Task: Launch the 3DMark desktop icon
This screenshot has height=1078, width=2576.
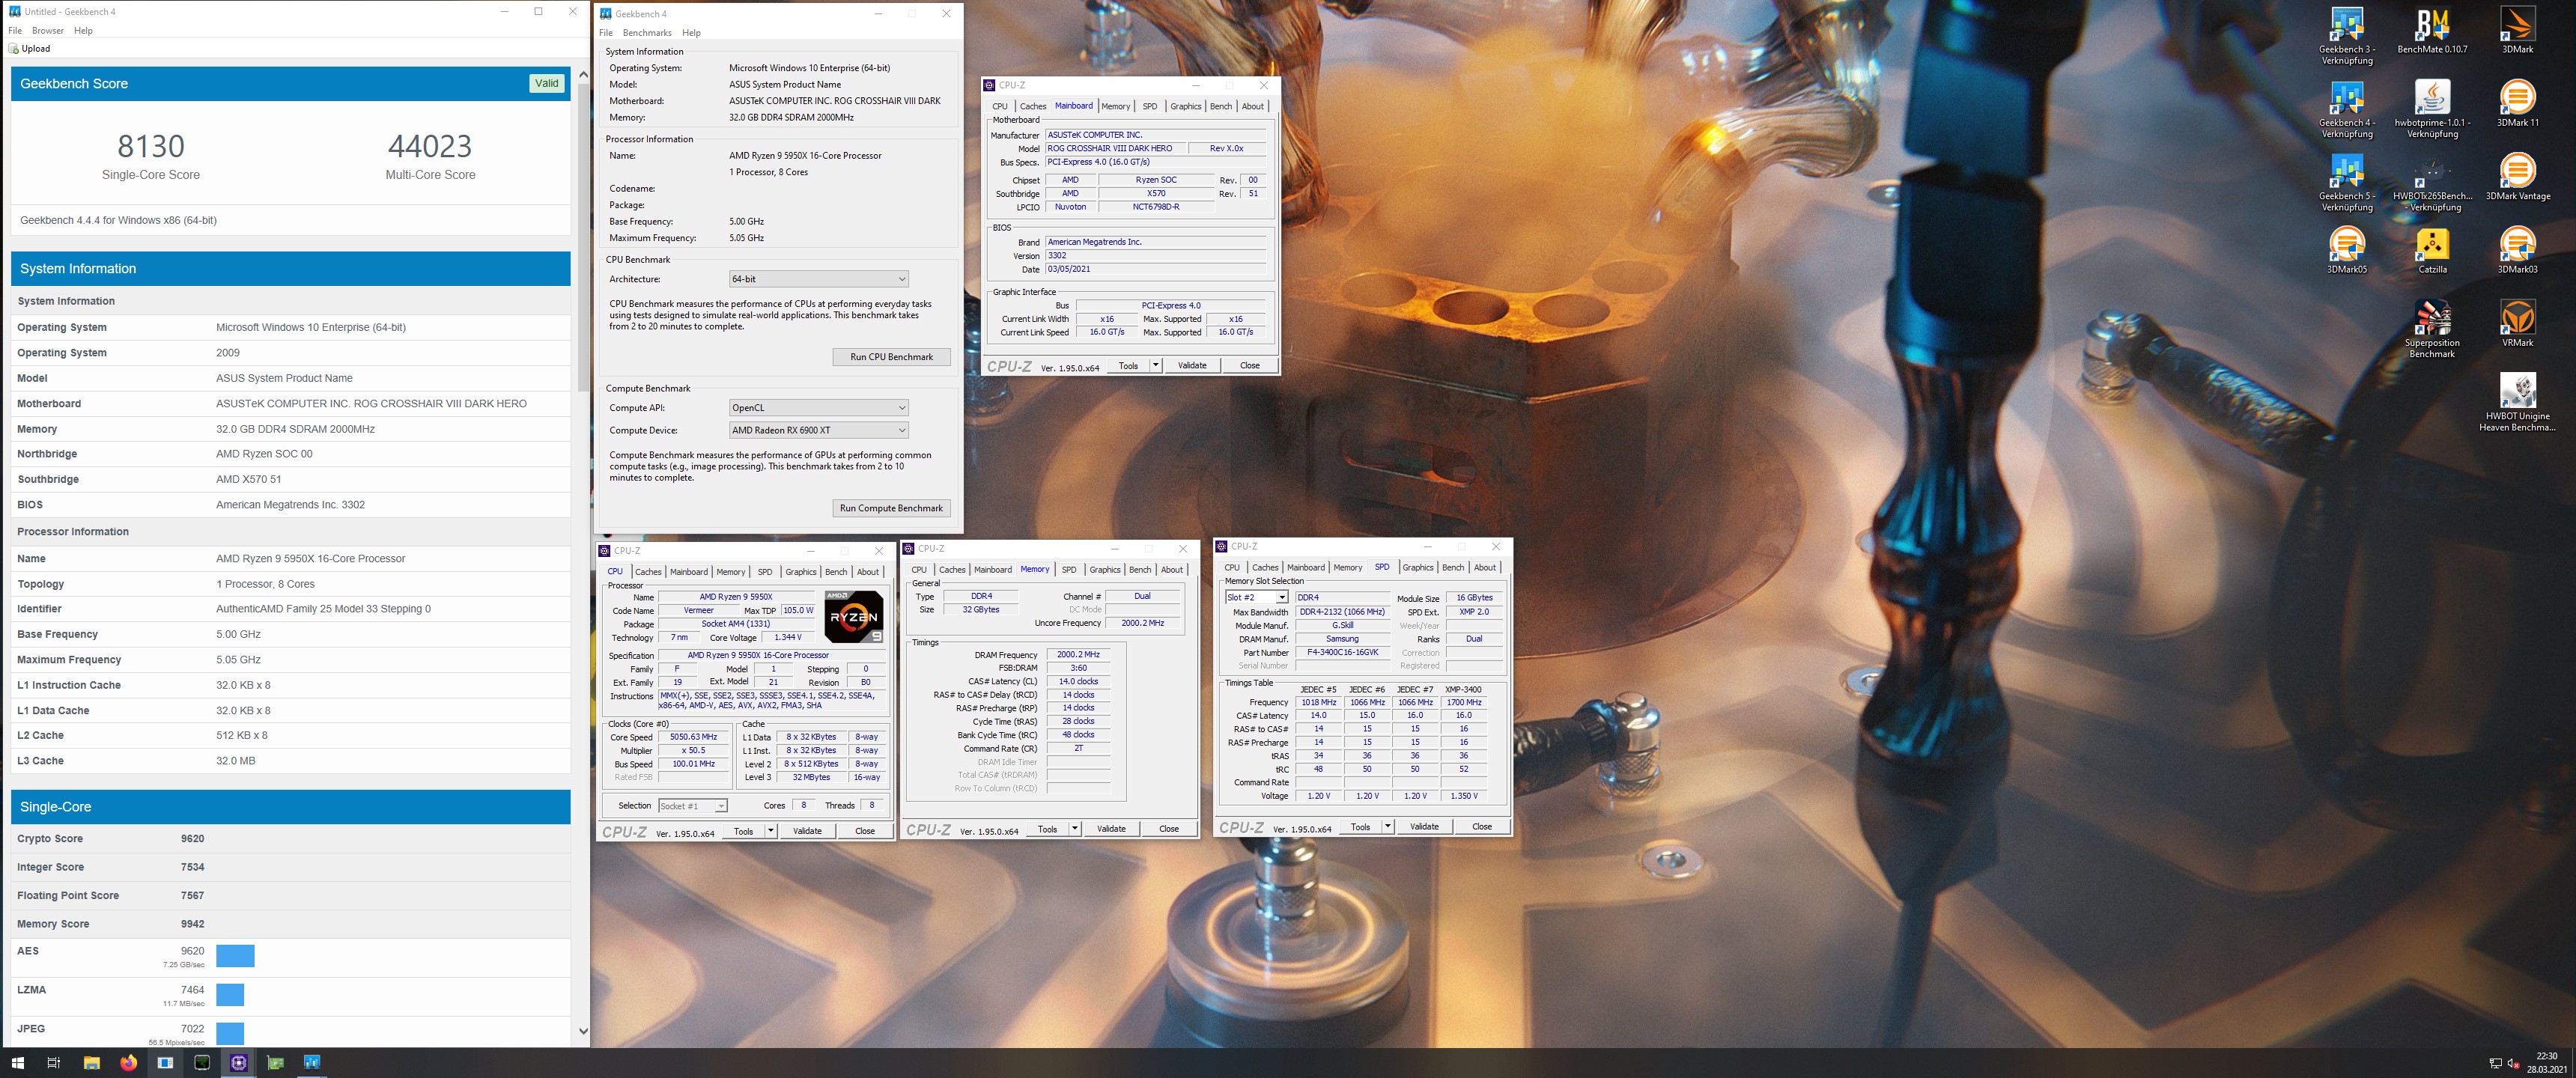Action: pos(2517,30)
